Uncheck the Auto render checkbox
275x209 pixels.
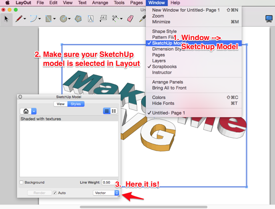(x=55, y=193)
